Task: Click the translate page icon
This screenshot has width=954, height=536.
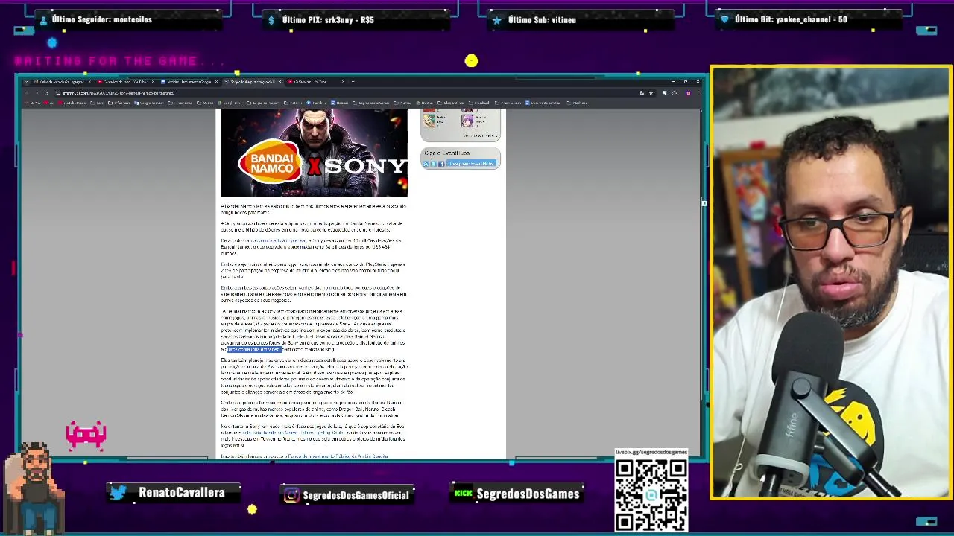Action: [642, 93]
